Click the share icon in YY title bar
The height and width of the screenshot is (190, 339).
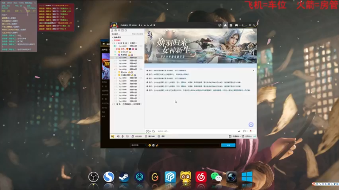pos(151,25)
